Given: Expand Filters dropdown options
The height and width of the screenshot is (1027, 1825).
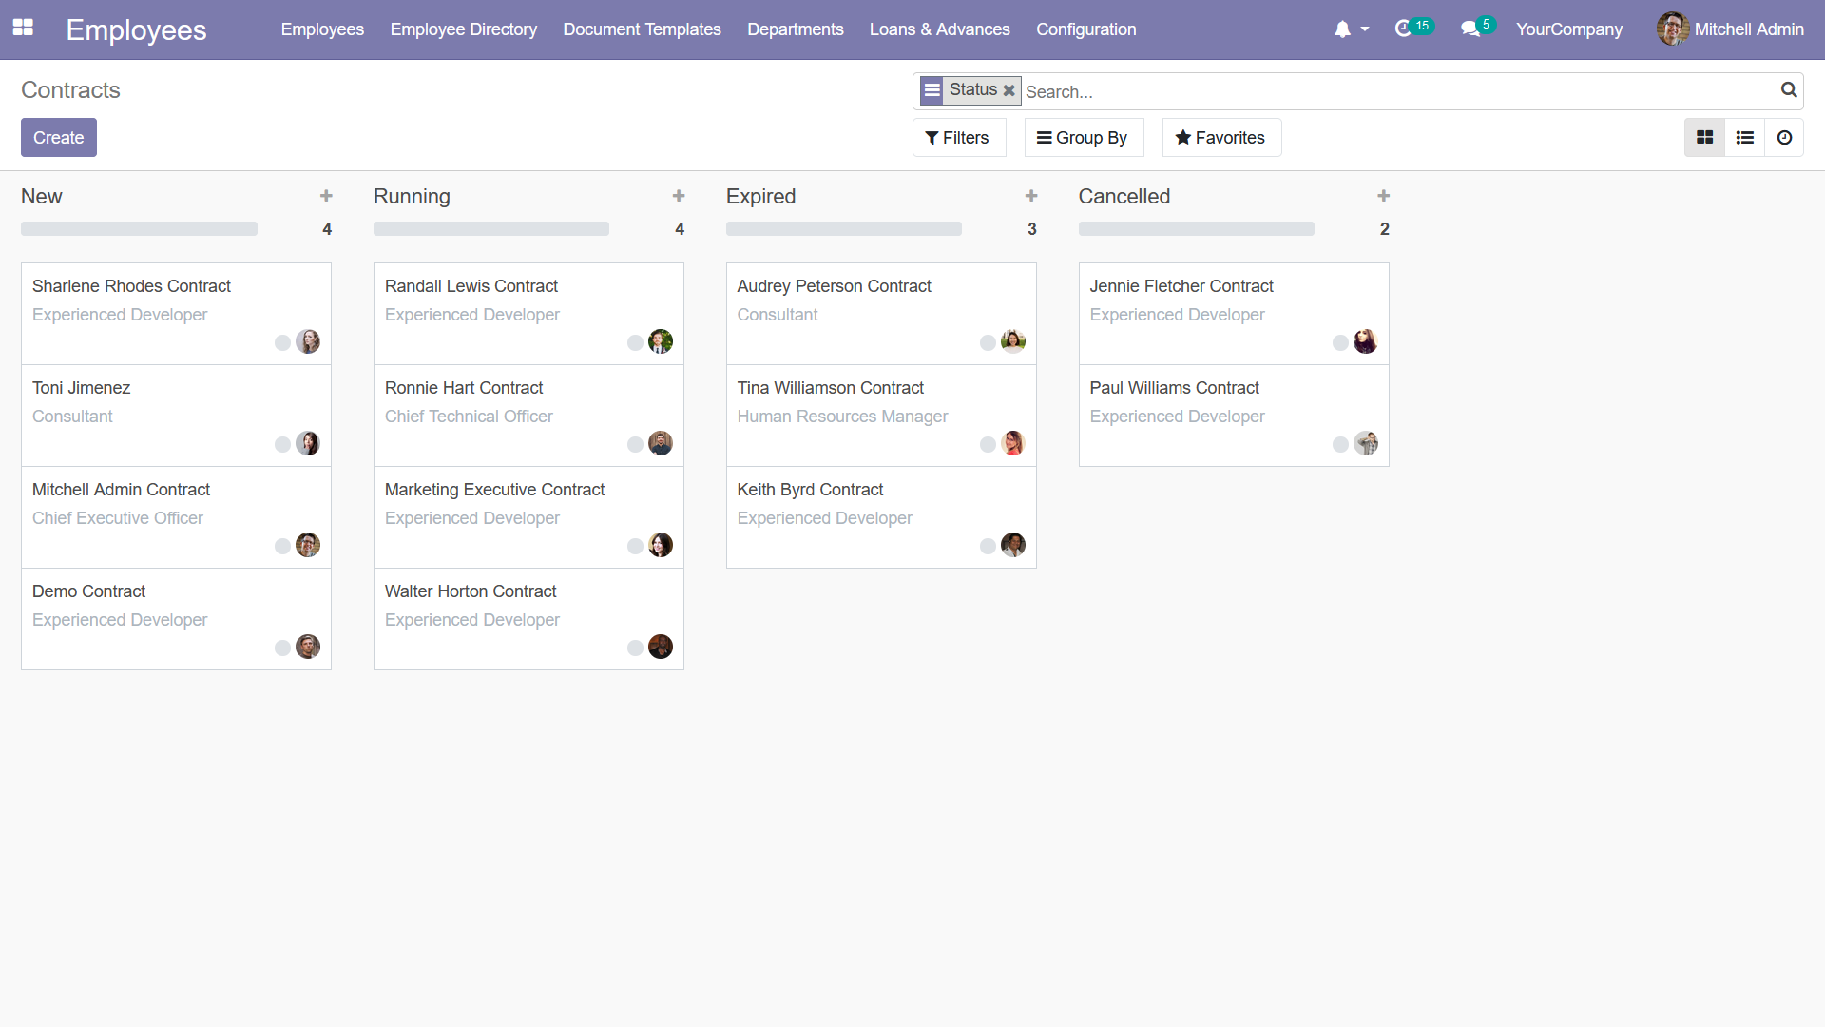Looking at the screenshot, I should [x=956, y=138].
